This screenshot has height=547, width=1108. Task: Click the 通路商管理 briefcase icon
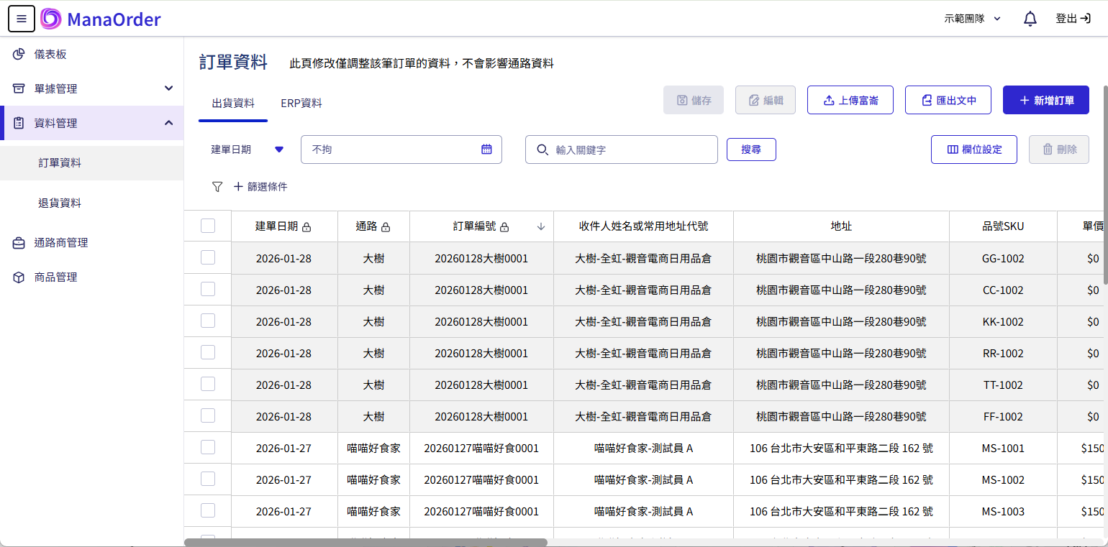tap(17, 243)
